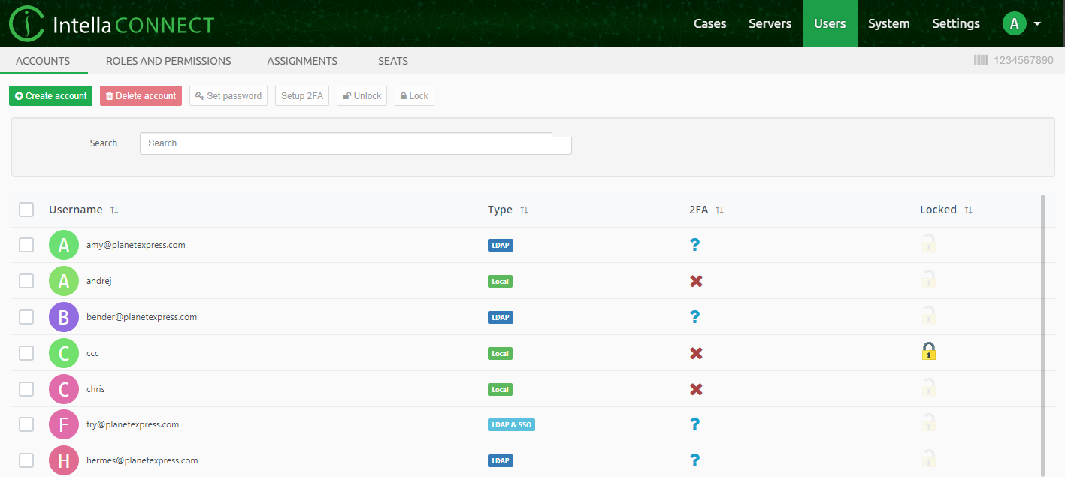Sort the table by the Username column arrows
The image size is (1065, 477).
(x=114, y=210)
